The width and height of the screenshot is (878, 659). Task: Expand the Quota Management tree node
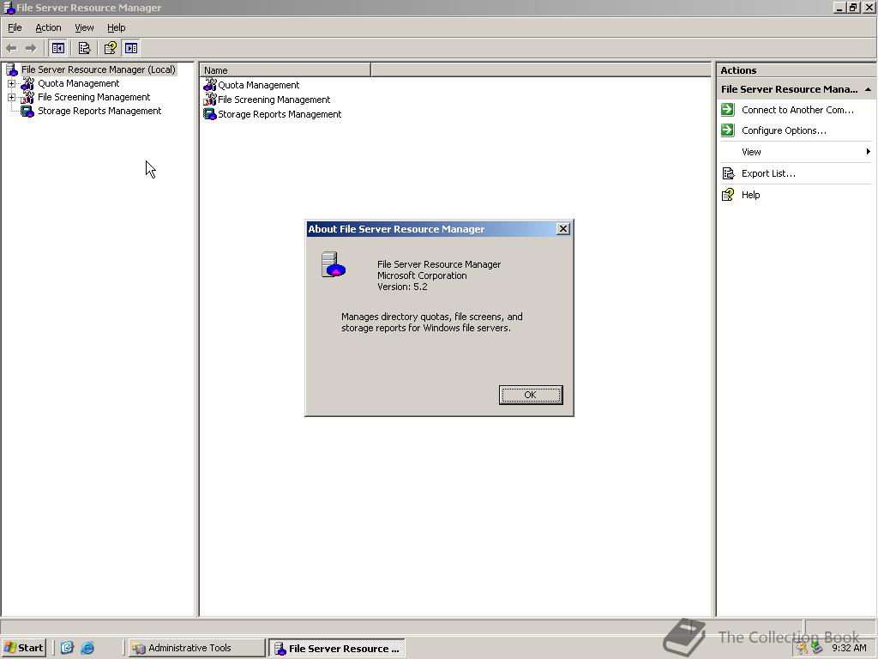tap(11, 83)
